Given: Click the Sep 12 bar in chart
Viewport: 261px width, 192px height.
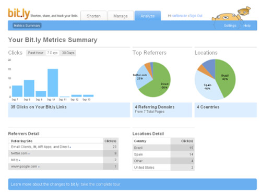Looking at the screenshot, I should pyautogui.click(x=76, y=95).
